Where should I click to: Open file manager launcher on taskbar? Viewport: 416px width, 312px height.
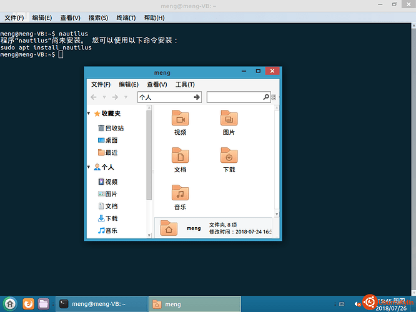click(44, 304)
